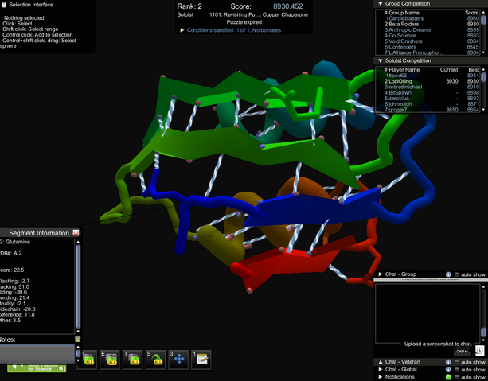Click the Selection Interface hand icon

tap(4, 5)
